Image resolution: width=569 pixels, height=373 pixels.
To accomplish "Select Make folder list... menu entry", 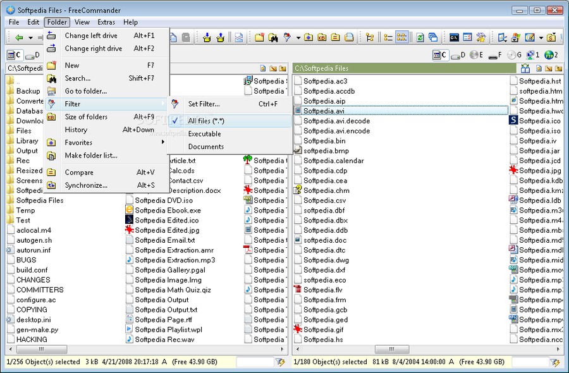I will (x=107, y=156).
